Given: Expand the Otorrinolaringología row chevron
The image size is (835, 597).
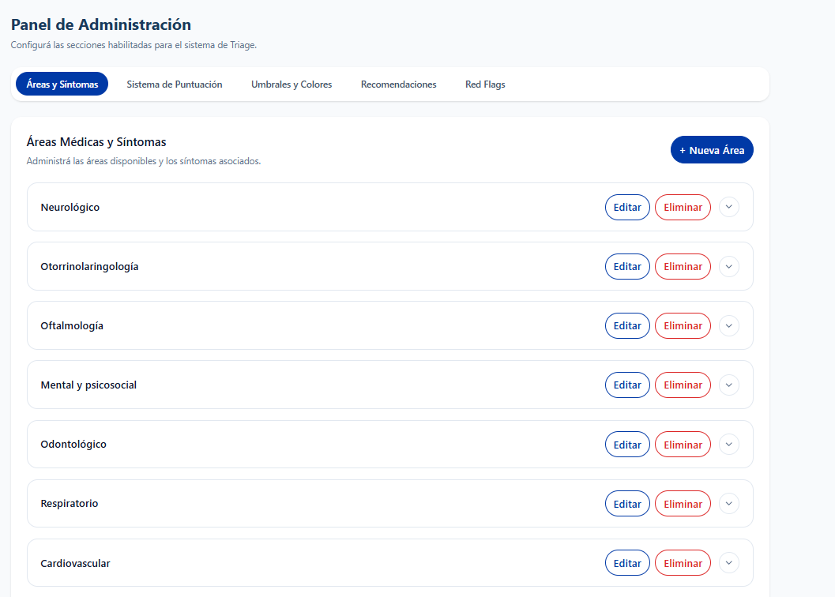Looking at the screenshot, I should 729,266.
